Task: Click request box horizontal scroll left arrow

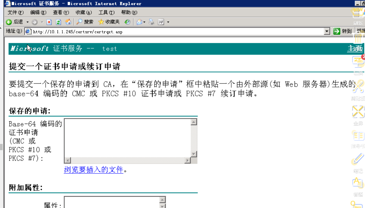Action: 68,160
